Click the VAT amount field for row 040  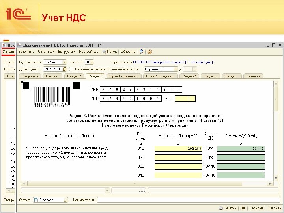point(241,175)
